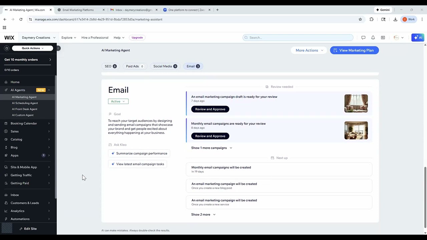Review and Approve the email campaign draft
427x240 pixels.
(210, 109)
